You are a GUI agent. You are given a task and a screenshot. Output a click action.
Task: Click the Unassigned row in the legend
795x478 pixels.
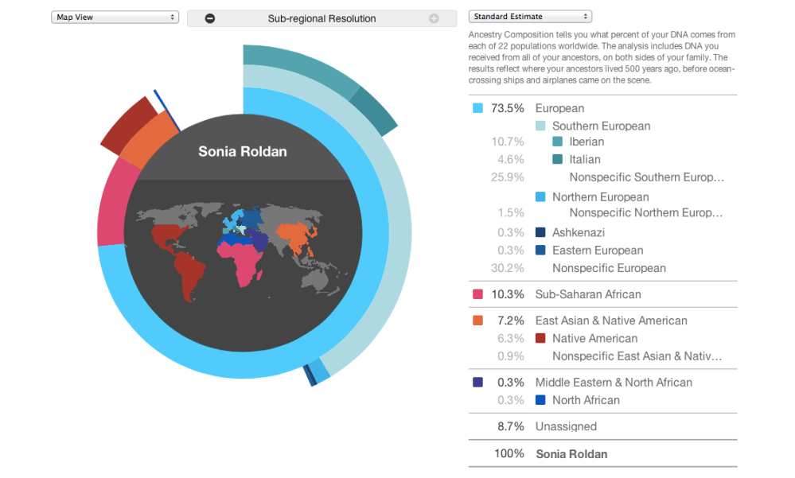click(x=566, y=426)
